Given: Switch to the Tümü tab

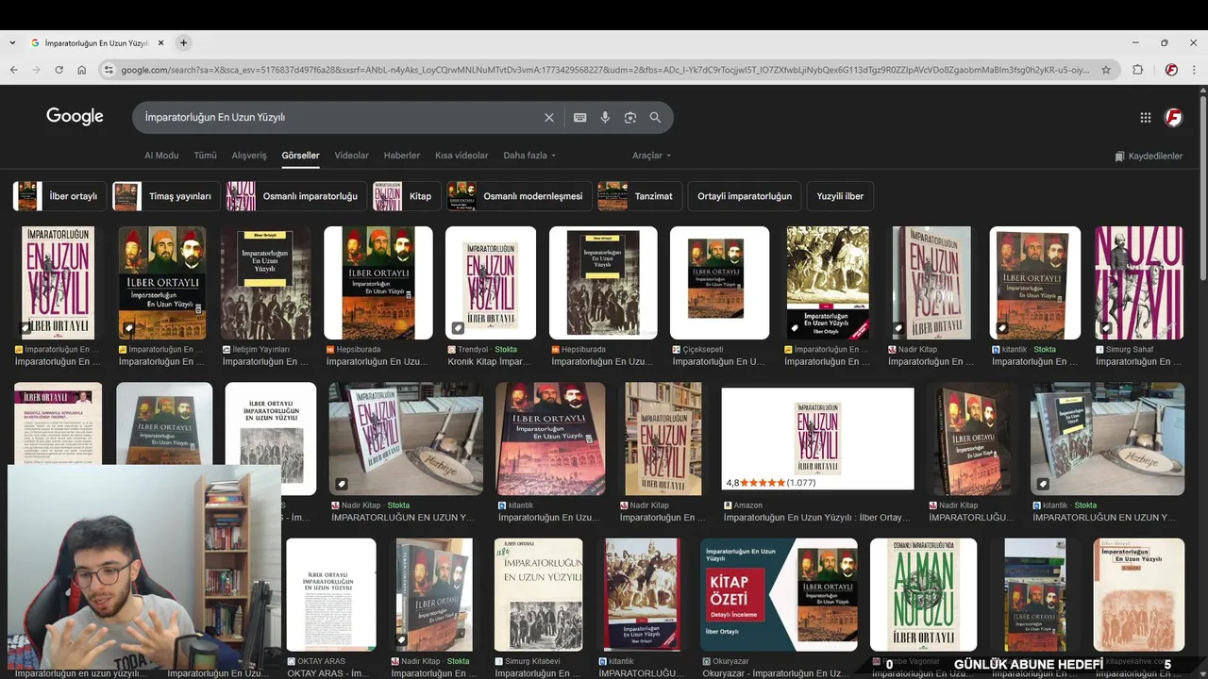Looking at the screenshot, I should coord(205,156).
